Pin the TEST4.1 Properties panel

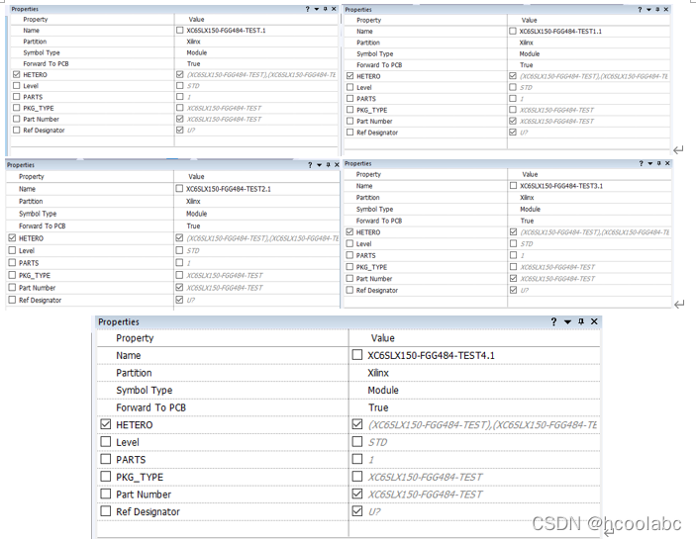pyautogui.click(x=581, y=321)
